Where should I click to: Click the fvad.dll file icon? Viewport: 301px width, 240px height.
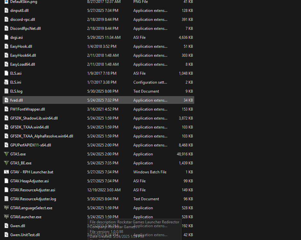[x=6, y=100]
